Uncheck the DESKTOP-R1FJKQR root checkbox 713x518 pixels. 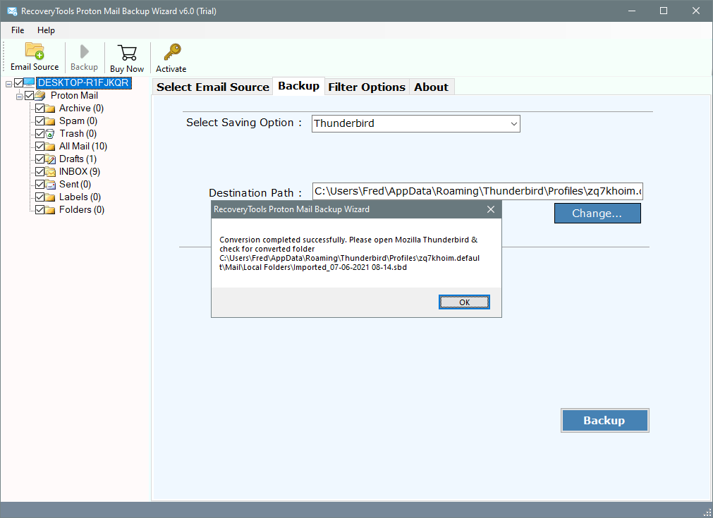(x=18, y=82)
